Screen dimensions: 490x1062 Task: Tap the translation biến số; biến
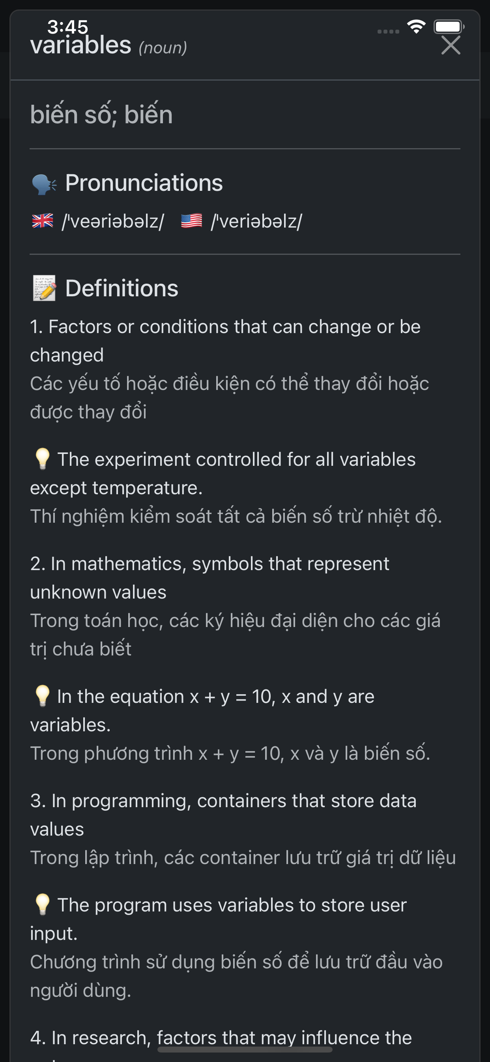[101, 114]
